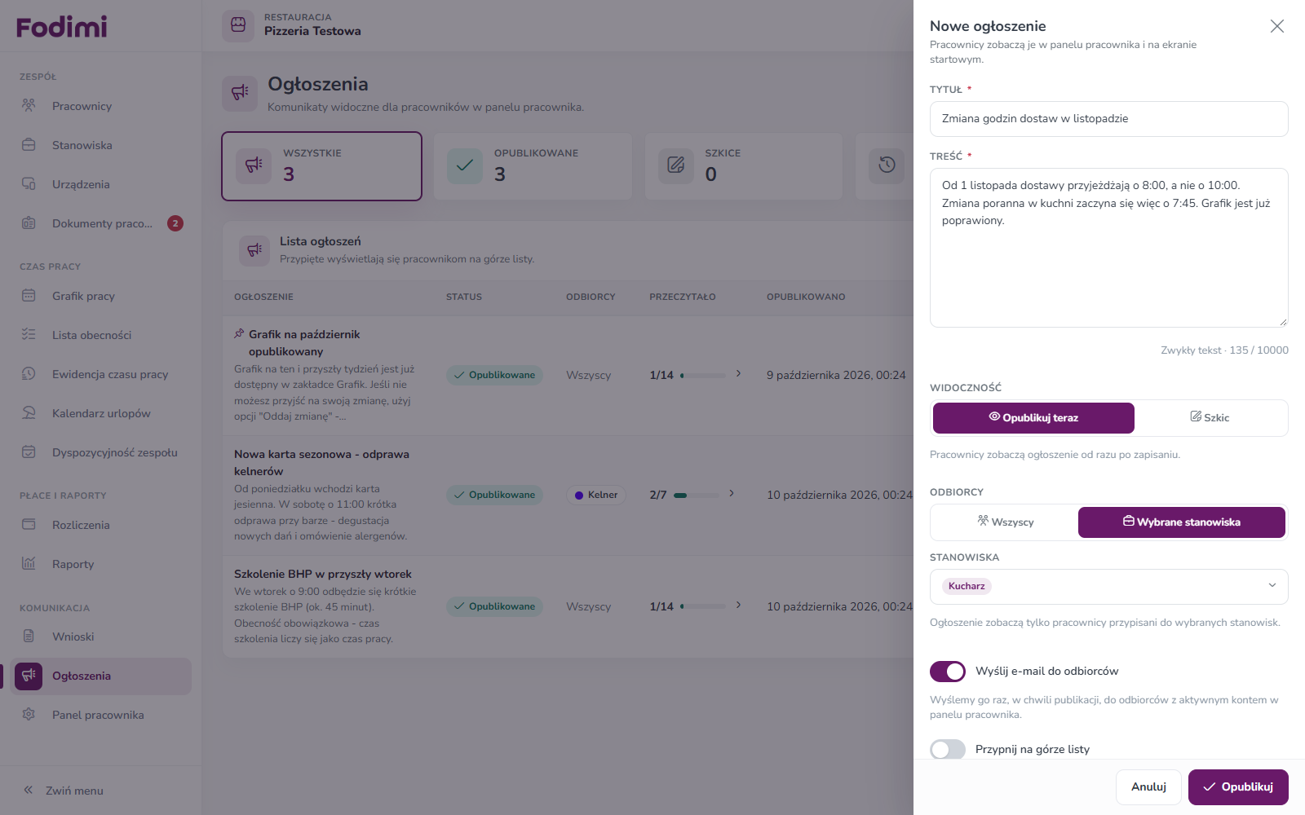Collapse sidebar with Zwiń menu
This screenshot has width=1305, height=815.
coord(64,791)
